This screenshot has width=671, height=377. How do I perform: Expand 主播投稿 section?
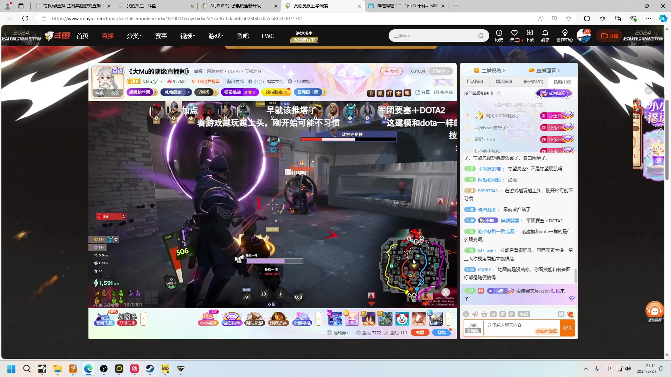coord(490,71)
